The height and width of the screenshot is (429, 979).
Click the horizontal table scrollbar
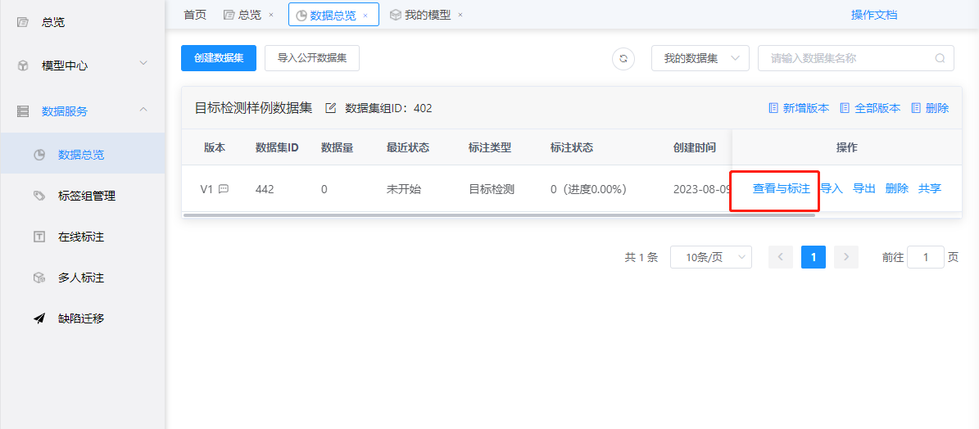tap(498, 215)
